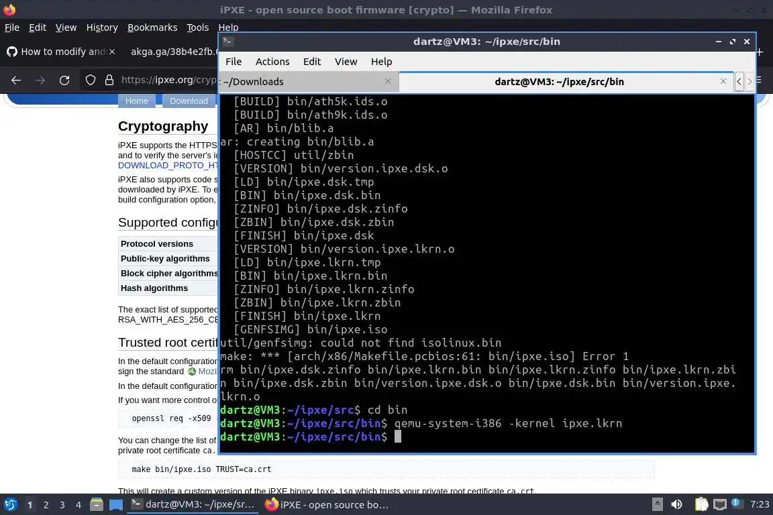Follow the DOWNLOAD_PROTO_HT link

[x=168, y=165]
